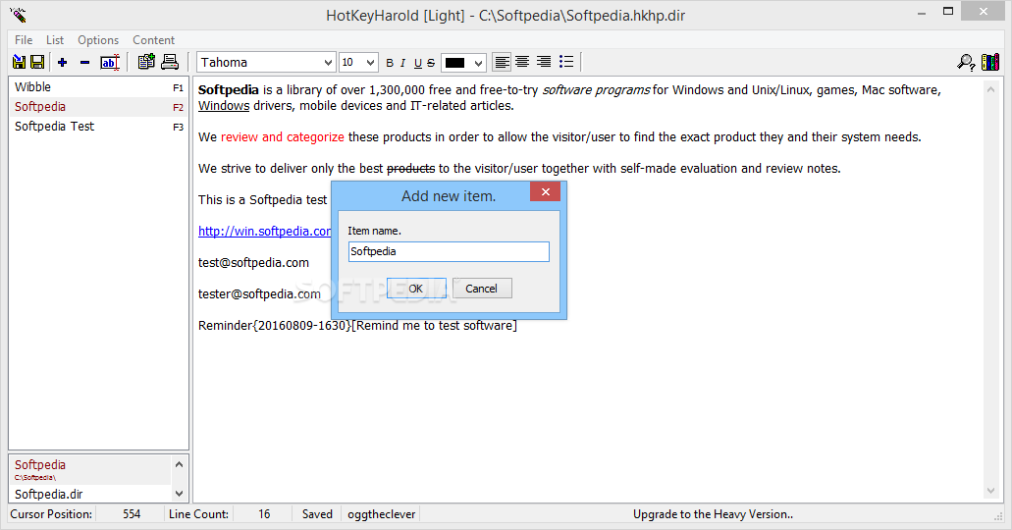The width and height of the screenshot is (1012, 530).
Task: Click the bottom-left list down arrow
Action: [180, 494]
